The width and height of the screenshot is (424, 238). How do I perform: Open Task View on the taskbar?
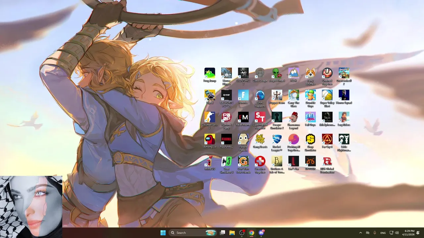223,233
